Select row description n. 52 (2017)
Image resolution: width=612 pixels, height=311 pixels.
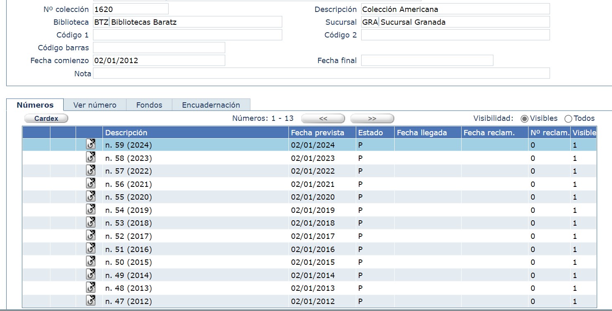point(129,236)
